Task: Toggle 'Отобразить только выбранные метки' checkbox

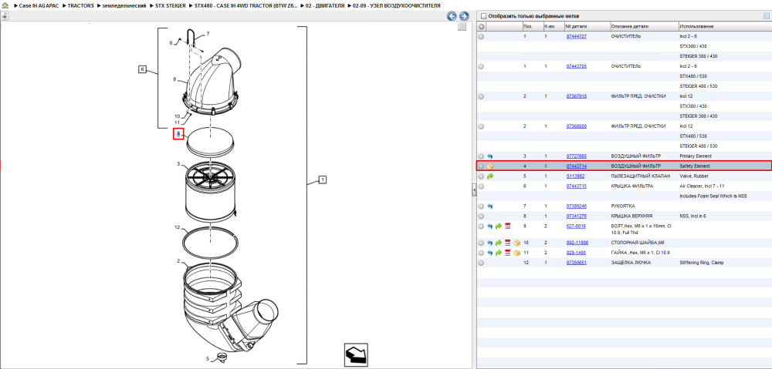Action: tap(482, 16)
